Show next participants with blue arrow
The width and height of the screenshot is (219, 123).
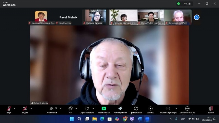click(x=197, y=17)
